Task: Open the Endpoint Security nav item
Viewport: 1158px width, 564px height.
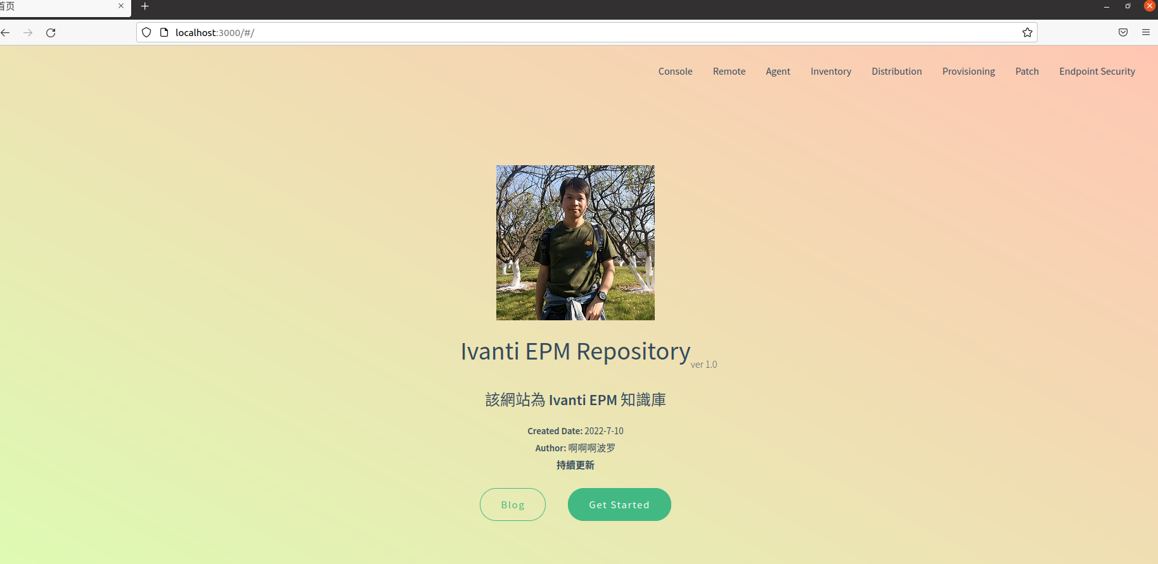Action: (1097, 72)
